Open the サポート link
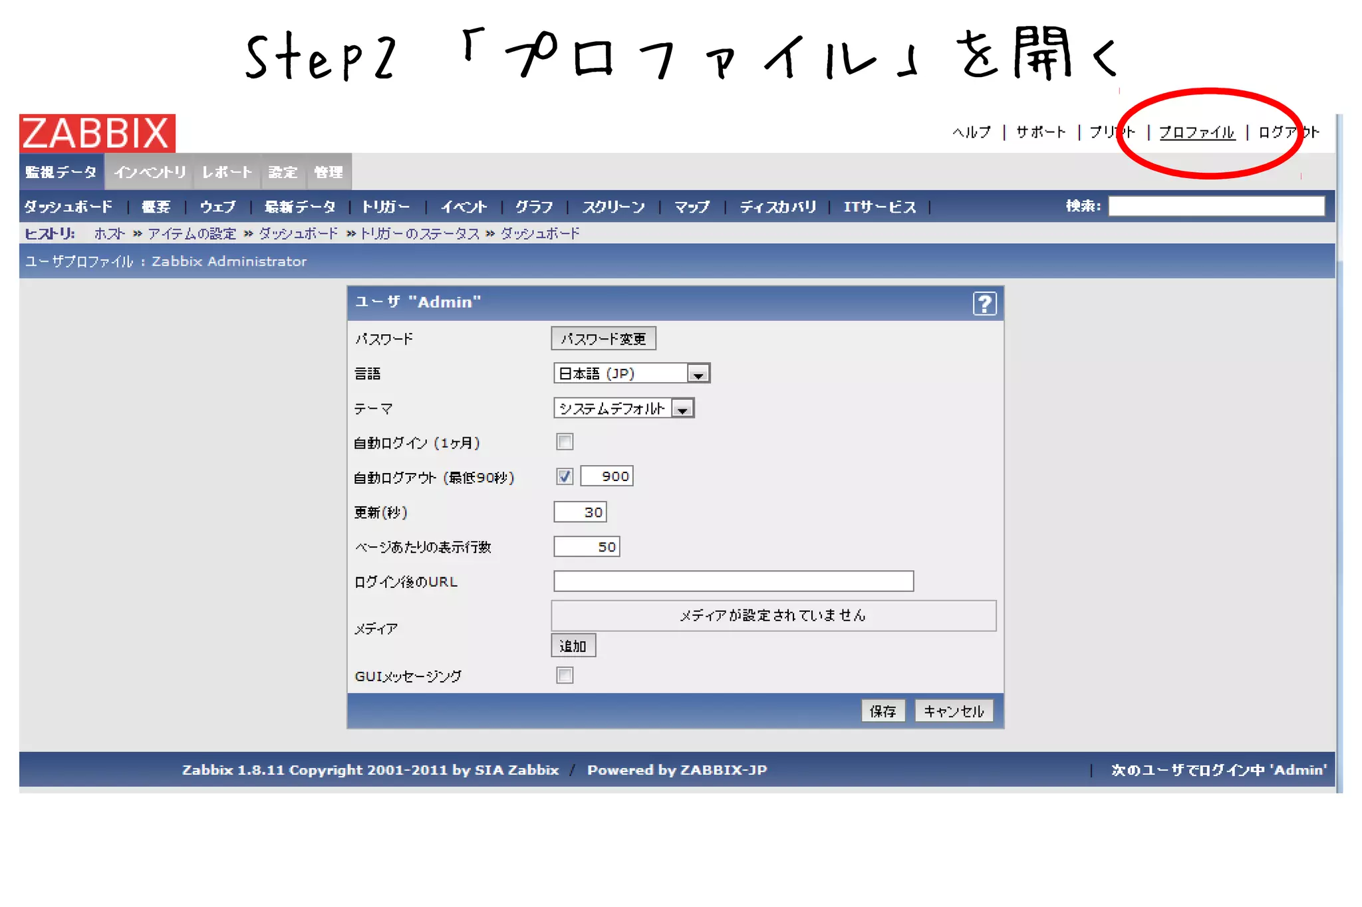 (1041, 132)
